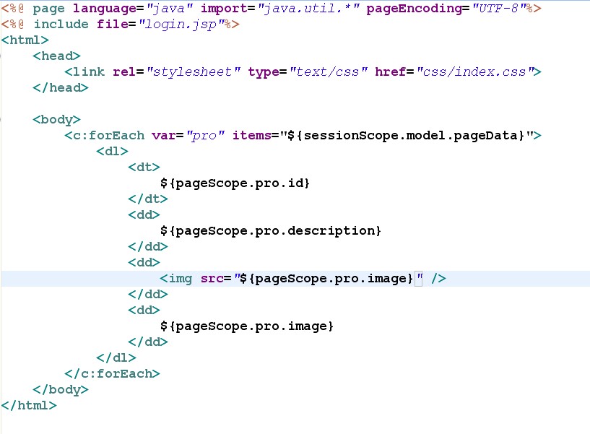Click the opening dt tag
Screen dimensions: 590x434
tap(144, 168)
